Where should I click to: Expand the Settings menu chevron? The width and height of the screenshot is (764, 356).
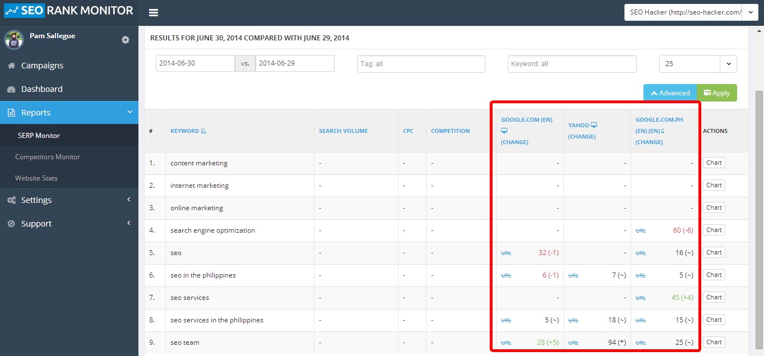(129, 200)
